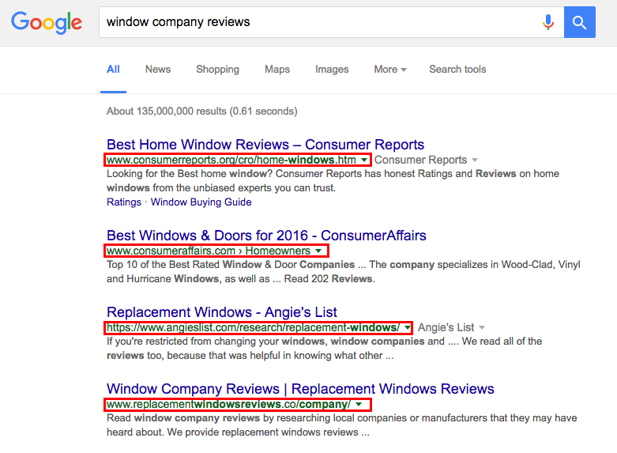617x453 pixels.
Task: Expand green arrow next to consumeraffairs.com Homeowners
Action: pos(318,251)
